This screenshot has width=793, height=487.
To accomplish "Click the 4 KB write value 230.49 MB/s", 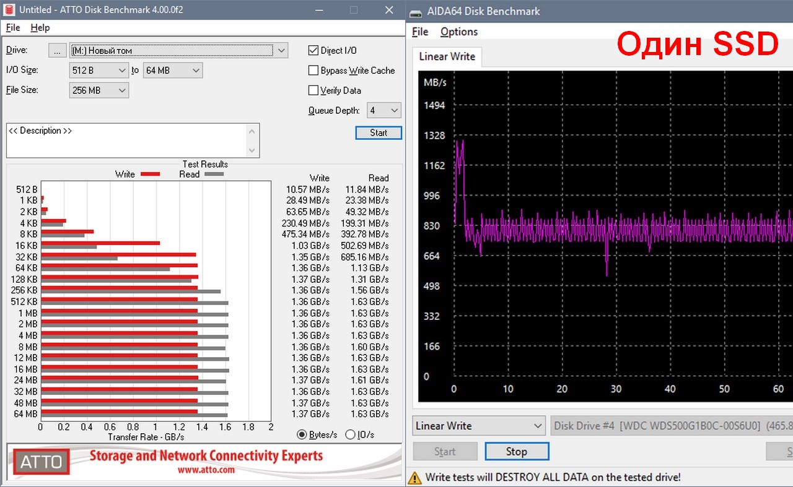I will 306,223.
